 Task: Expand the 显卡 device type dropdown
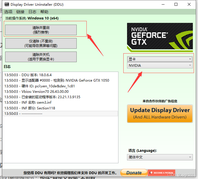coord(160,59)
